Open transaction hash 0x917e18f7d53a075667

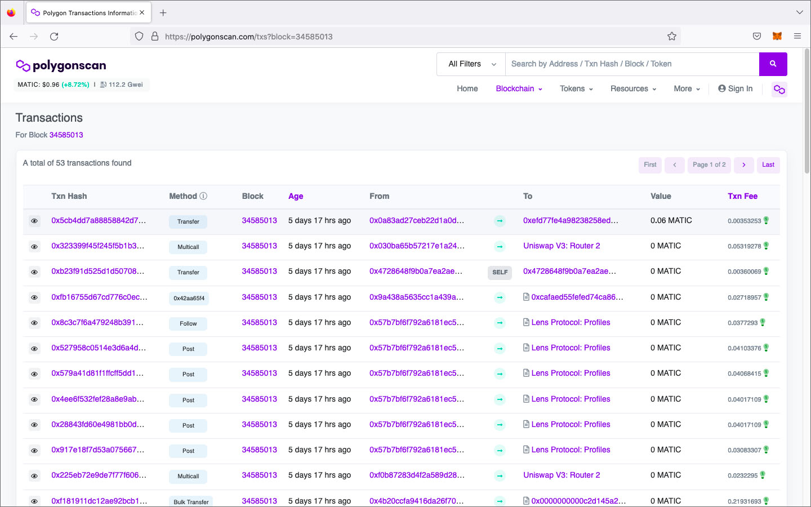tap(97, 450)
